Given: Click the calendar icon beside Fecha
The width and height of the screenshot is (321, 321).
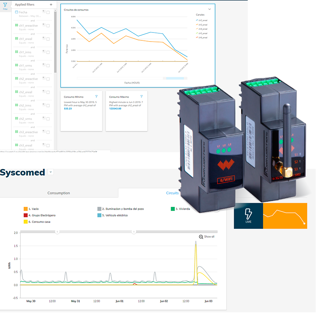Looking at the screenshot, I should pyautogui.click(x=17, y=12).
